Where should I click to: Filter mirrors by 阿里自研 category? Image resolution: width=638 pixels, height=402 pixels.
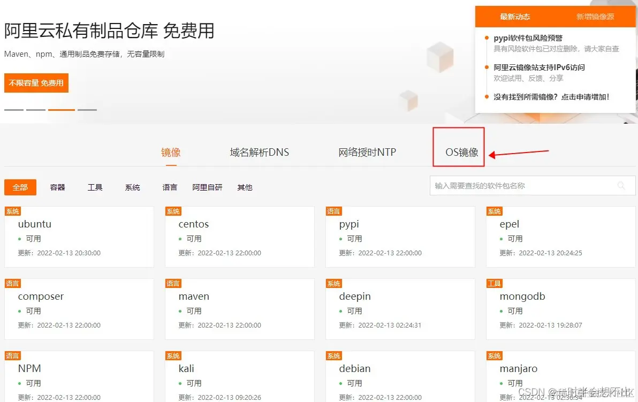point(207,187)
